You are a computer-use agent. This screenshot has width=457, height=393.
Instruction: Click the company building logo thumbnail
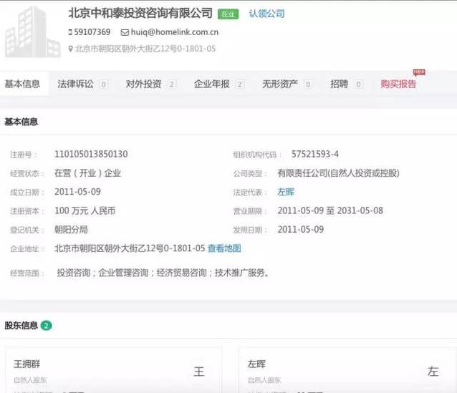32,31
